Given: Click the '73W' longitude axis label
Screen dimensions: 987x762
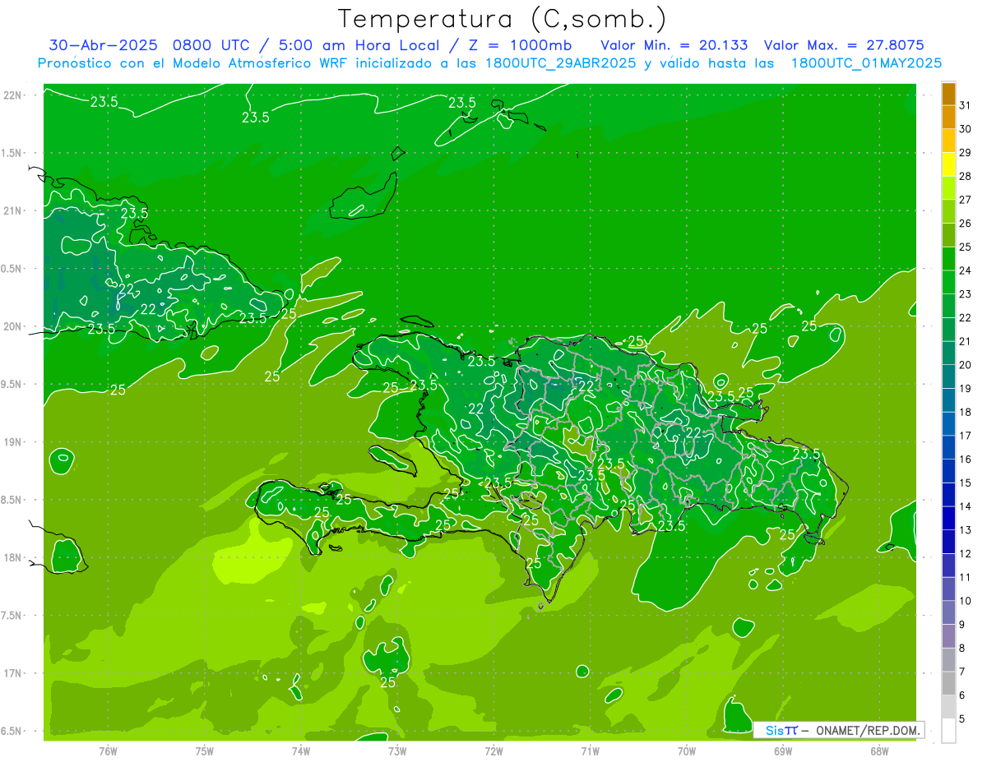Looking at the screenshot, I should 396,751.
